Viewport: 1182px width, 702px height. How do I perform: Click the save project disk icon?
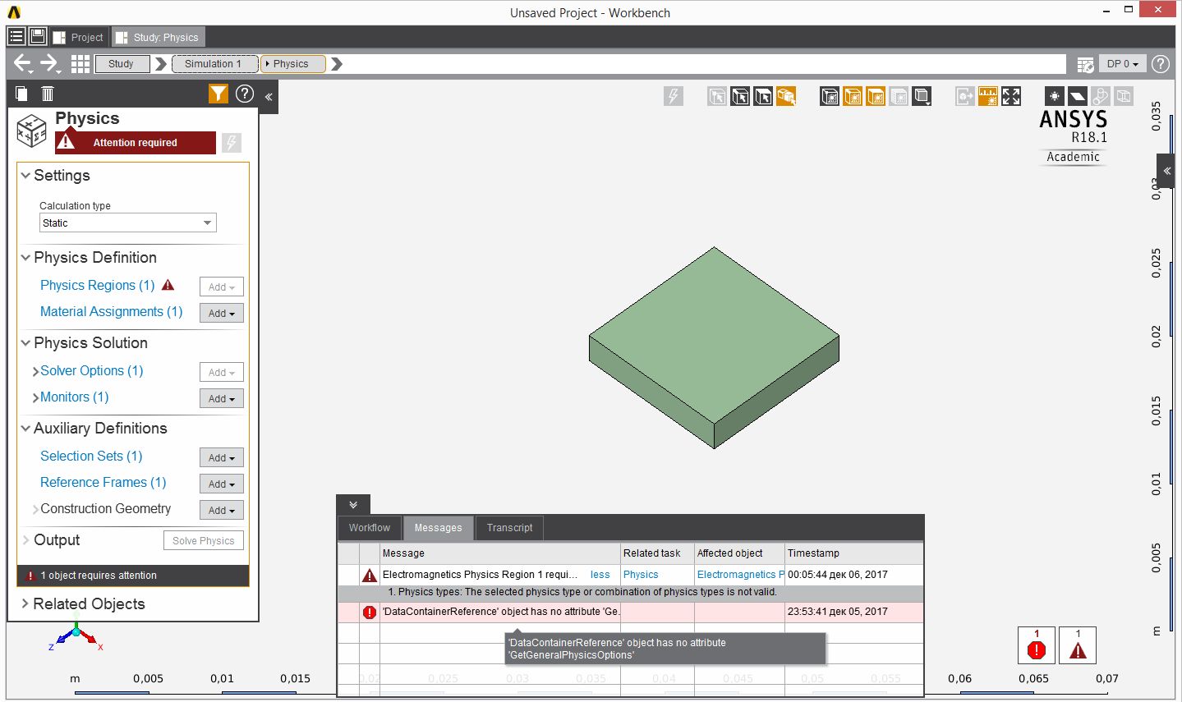[x=37, y=36]
